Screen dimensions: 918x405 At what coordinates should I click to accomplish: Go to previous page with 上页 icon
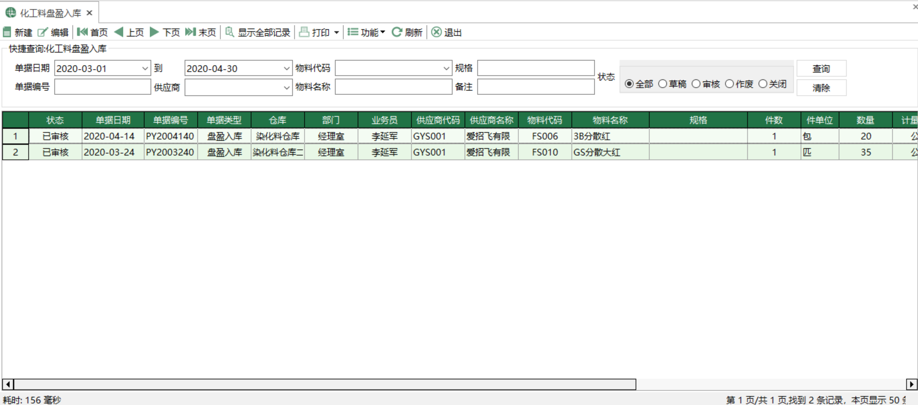[118, 32]
